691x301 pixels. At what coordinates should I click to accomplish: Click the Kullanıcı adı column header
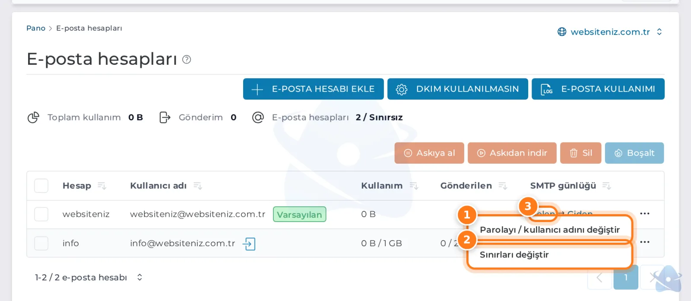pos(158,186)
